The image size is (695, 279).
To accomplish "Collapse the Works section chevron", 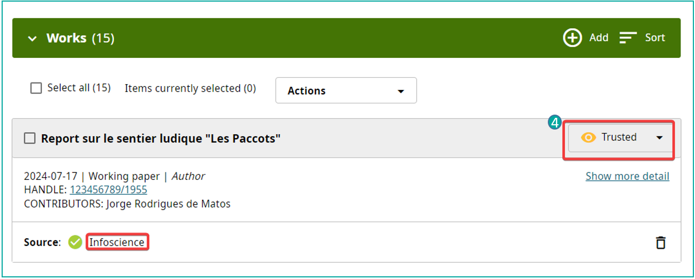I will coord(33,39).
